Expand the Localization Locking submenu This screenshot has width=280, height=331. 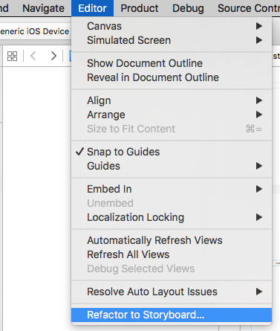click(172, 217)
